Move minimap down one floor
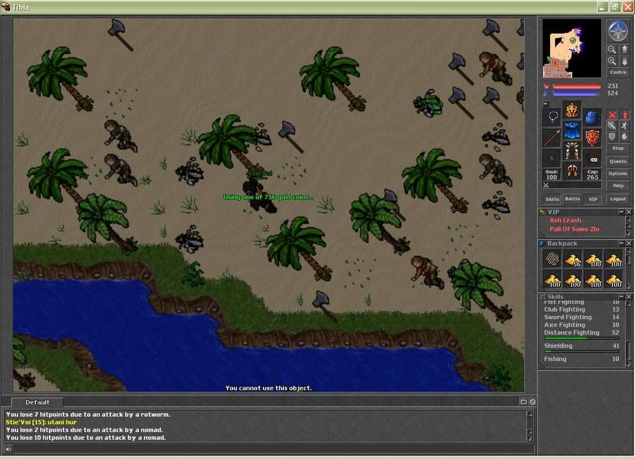 pos(624,61)
